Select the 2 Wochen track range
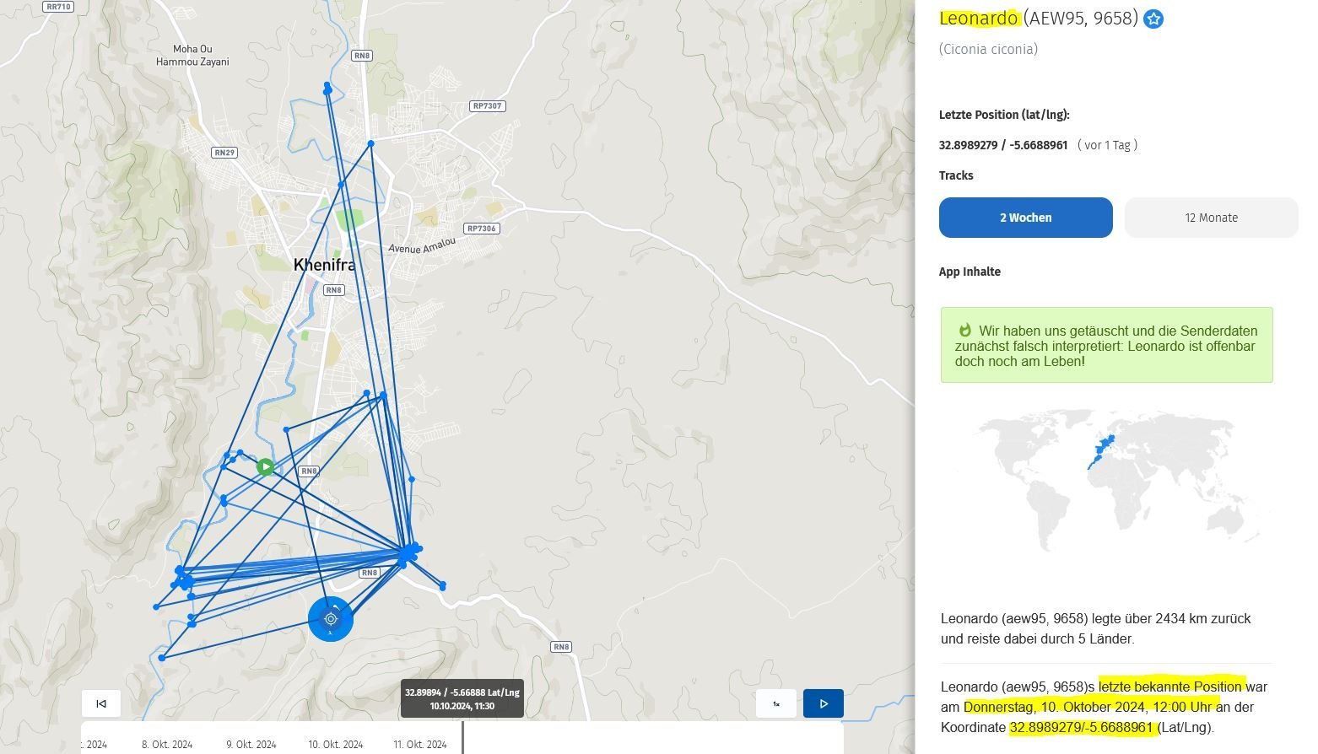Viewport: 1318px width, 754px height. click(x=1025, y=218)
